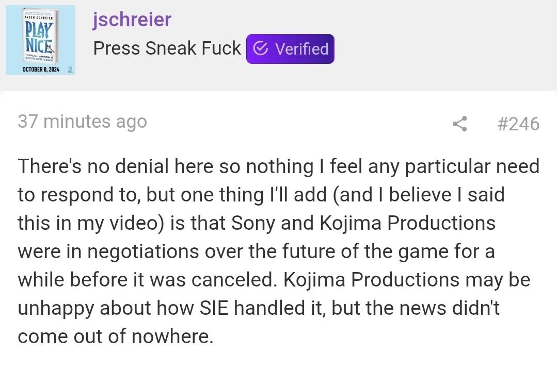Image resolution: width=557 pixels, height=371 pixels.
Task: Open the jschreier username profile link
Action: (x=132, y=19)
